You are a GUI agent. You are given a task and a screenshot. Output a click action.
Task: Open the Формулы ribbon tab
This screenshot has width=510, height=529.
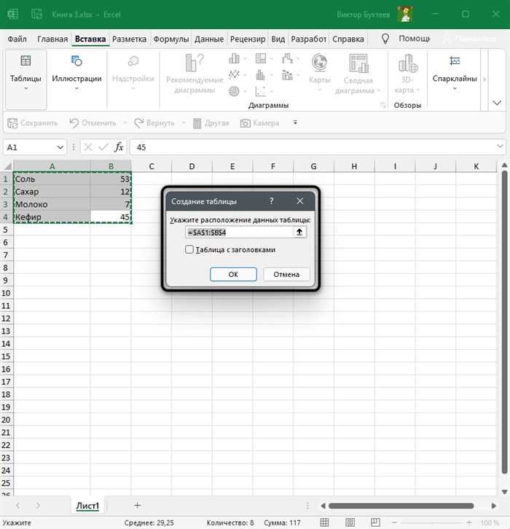[x=171, y=39]
